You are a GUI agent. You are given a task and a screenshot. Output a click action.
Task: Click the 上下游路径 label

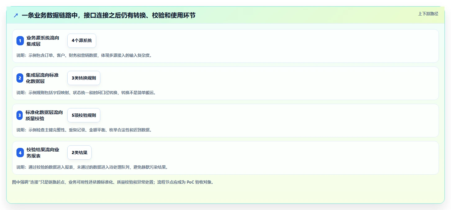click(428, 14)
